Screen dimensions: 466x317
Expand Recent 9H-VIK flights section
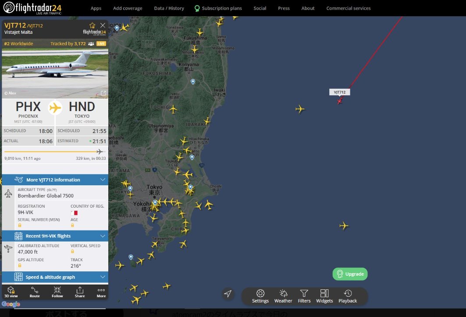click(55, 236)
